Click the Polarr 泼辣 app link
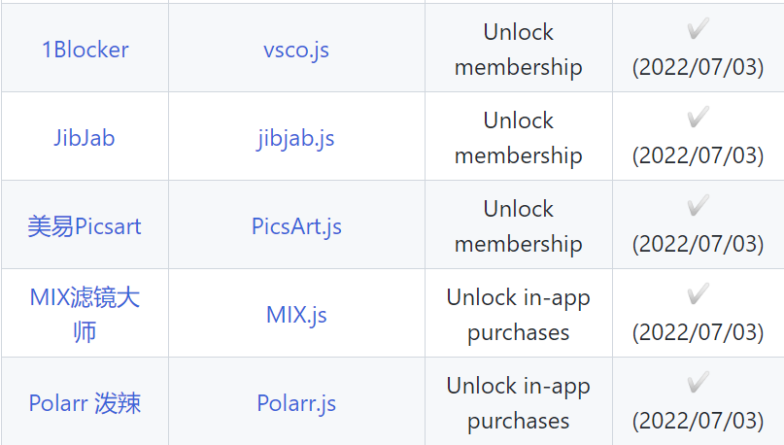The height and width of the screenshot is (445, 784). click(x=85, y=403)
